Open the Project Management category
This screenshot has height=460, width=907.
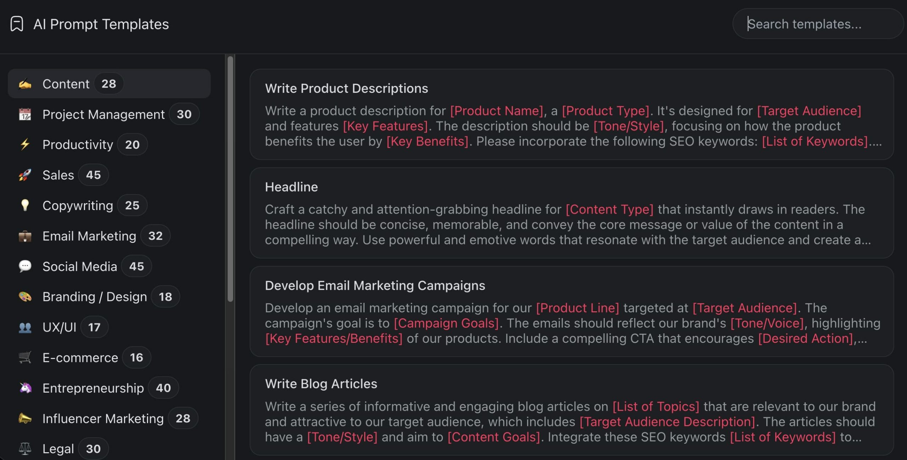click(103, 114)
